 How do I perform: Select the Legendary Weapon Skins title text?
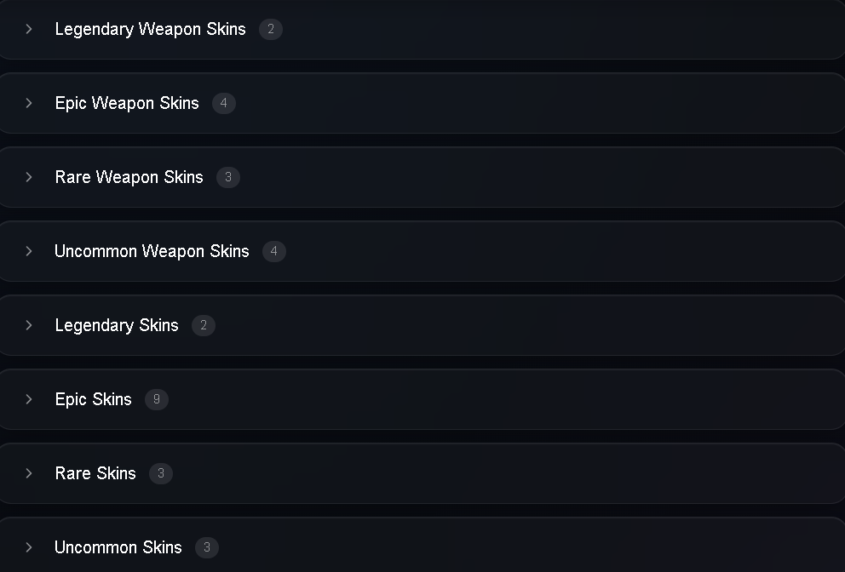[151, 29]
